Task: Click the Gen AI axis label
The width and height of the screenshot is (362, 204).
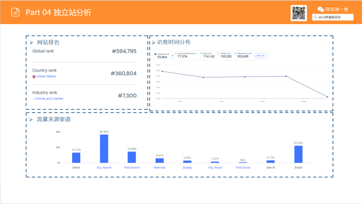Action: [x=270, y=167]
